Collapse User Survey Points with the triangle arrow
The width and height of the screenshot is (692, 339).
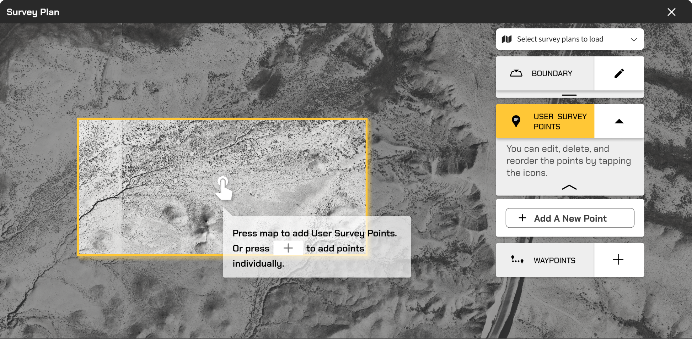click(619, 121)
